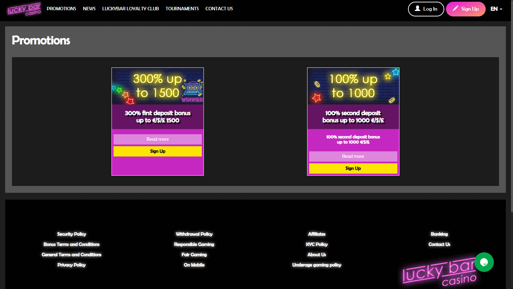513x289 pixels.
Task: Click the person icon in Log In button
Action: 418,9
